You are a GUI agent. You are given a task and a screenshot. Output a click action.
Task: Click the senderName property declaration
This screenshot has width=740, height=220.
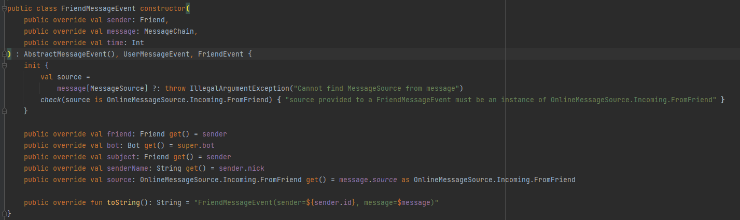(128, 168)
